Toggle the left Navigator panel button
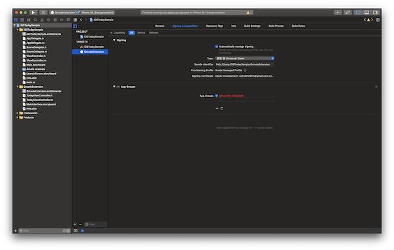 point(358,12)
